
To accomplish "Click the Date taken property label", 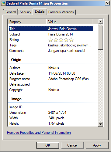I will [x=17, y=73].
